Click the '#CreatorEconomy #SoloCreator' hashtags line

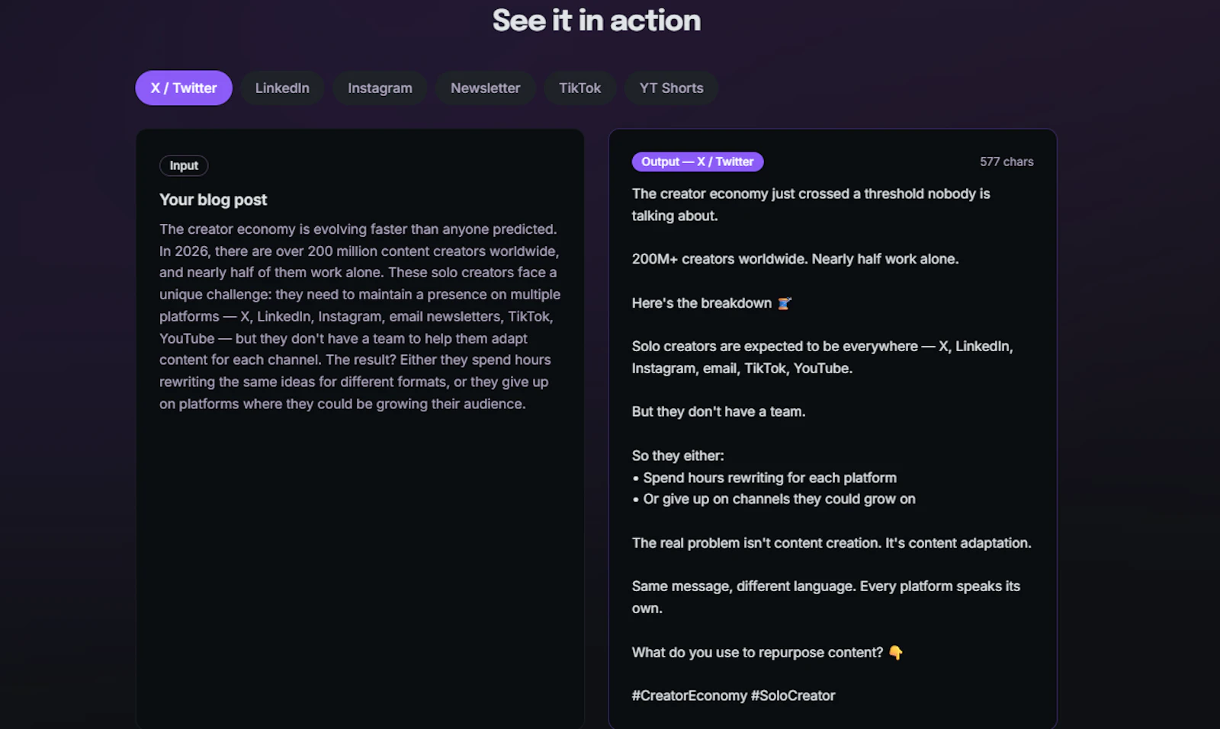coord(734,695)
